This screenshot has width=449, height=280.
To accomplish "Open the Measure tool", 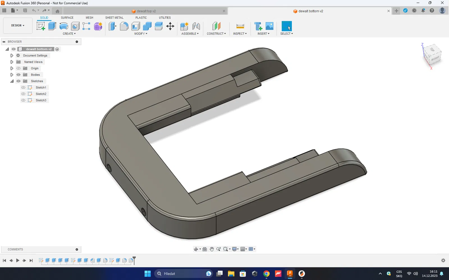I will pyautogui.click(x=240, y=26).
